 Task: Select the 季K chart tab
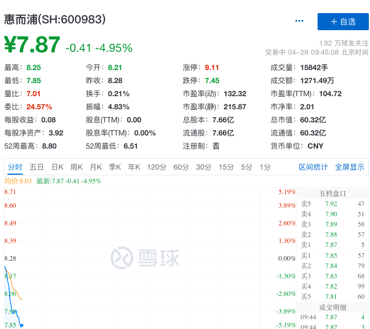[x=115, y=167]
